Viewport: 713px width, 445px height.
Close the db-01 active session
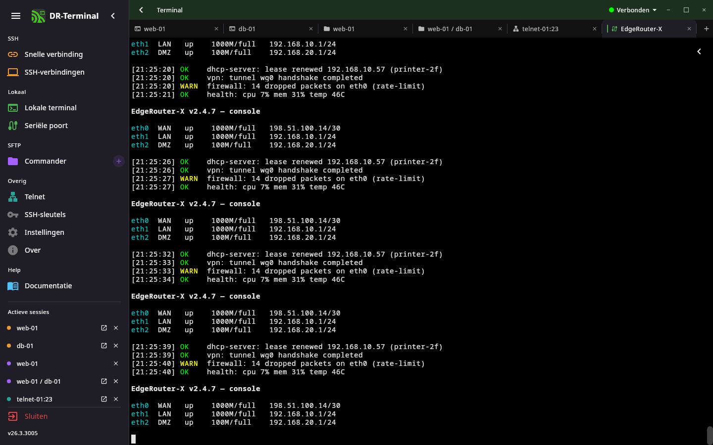[116, 346]
